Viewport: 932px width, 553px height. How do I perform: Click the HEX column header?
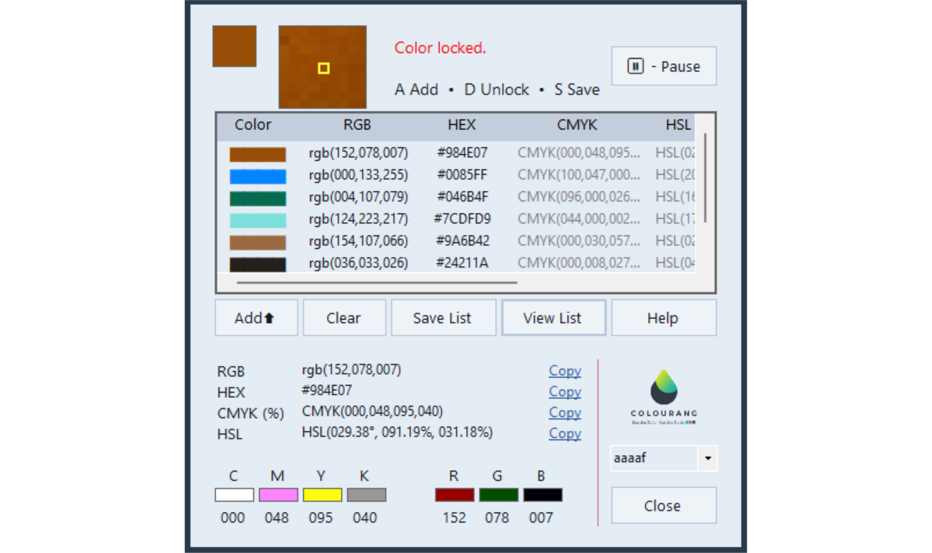pyautogui.click(x=462, y=125)
